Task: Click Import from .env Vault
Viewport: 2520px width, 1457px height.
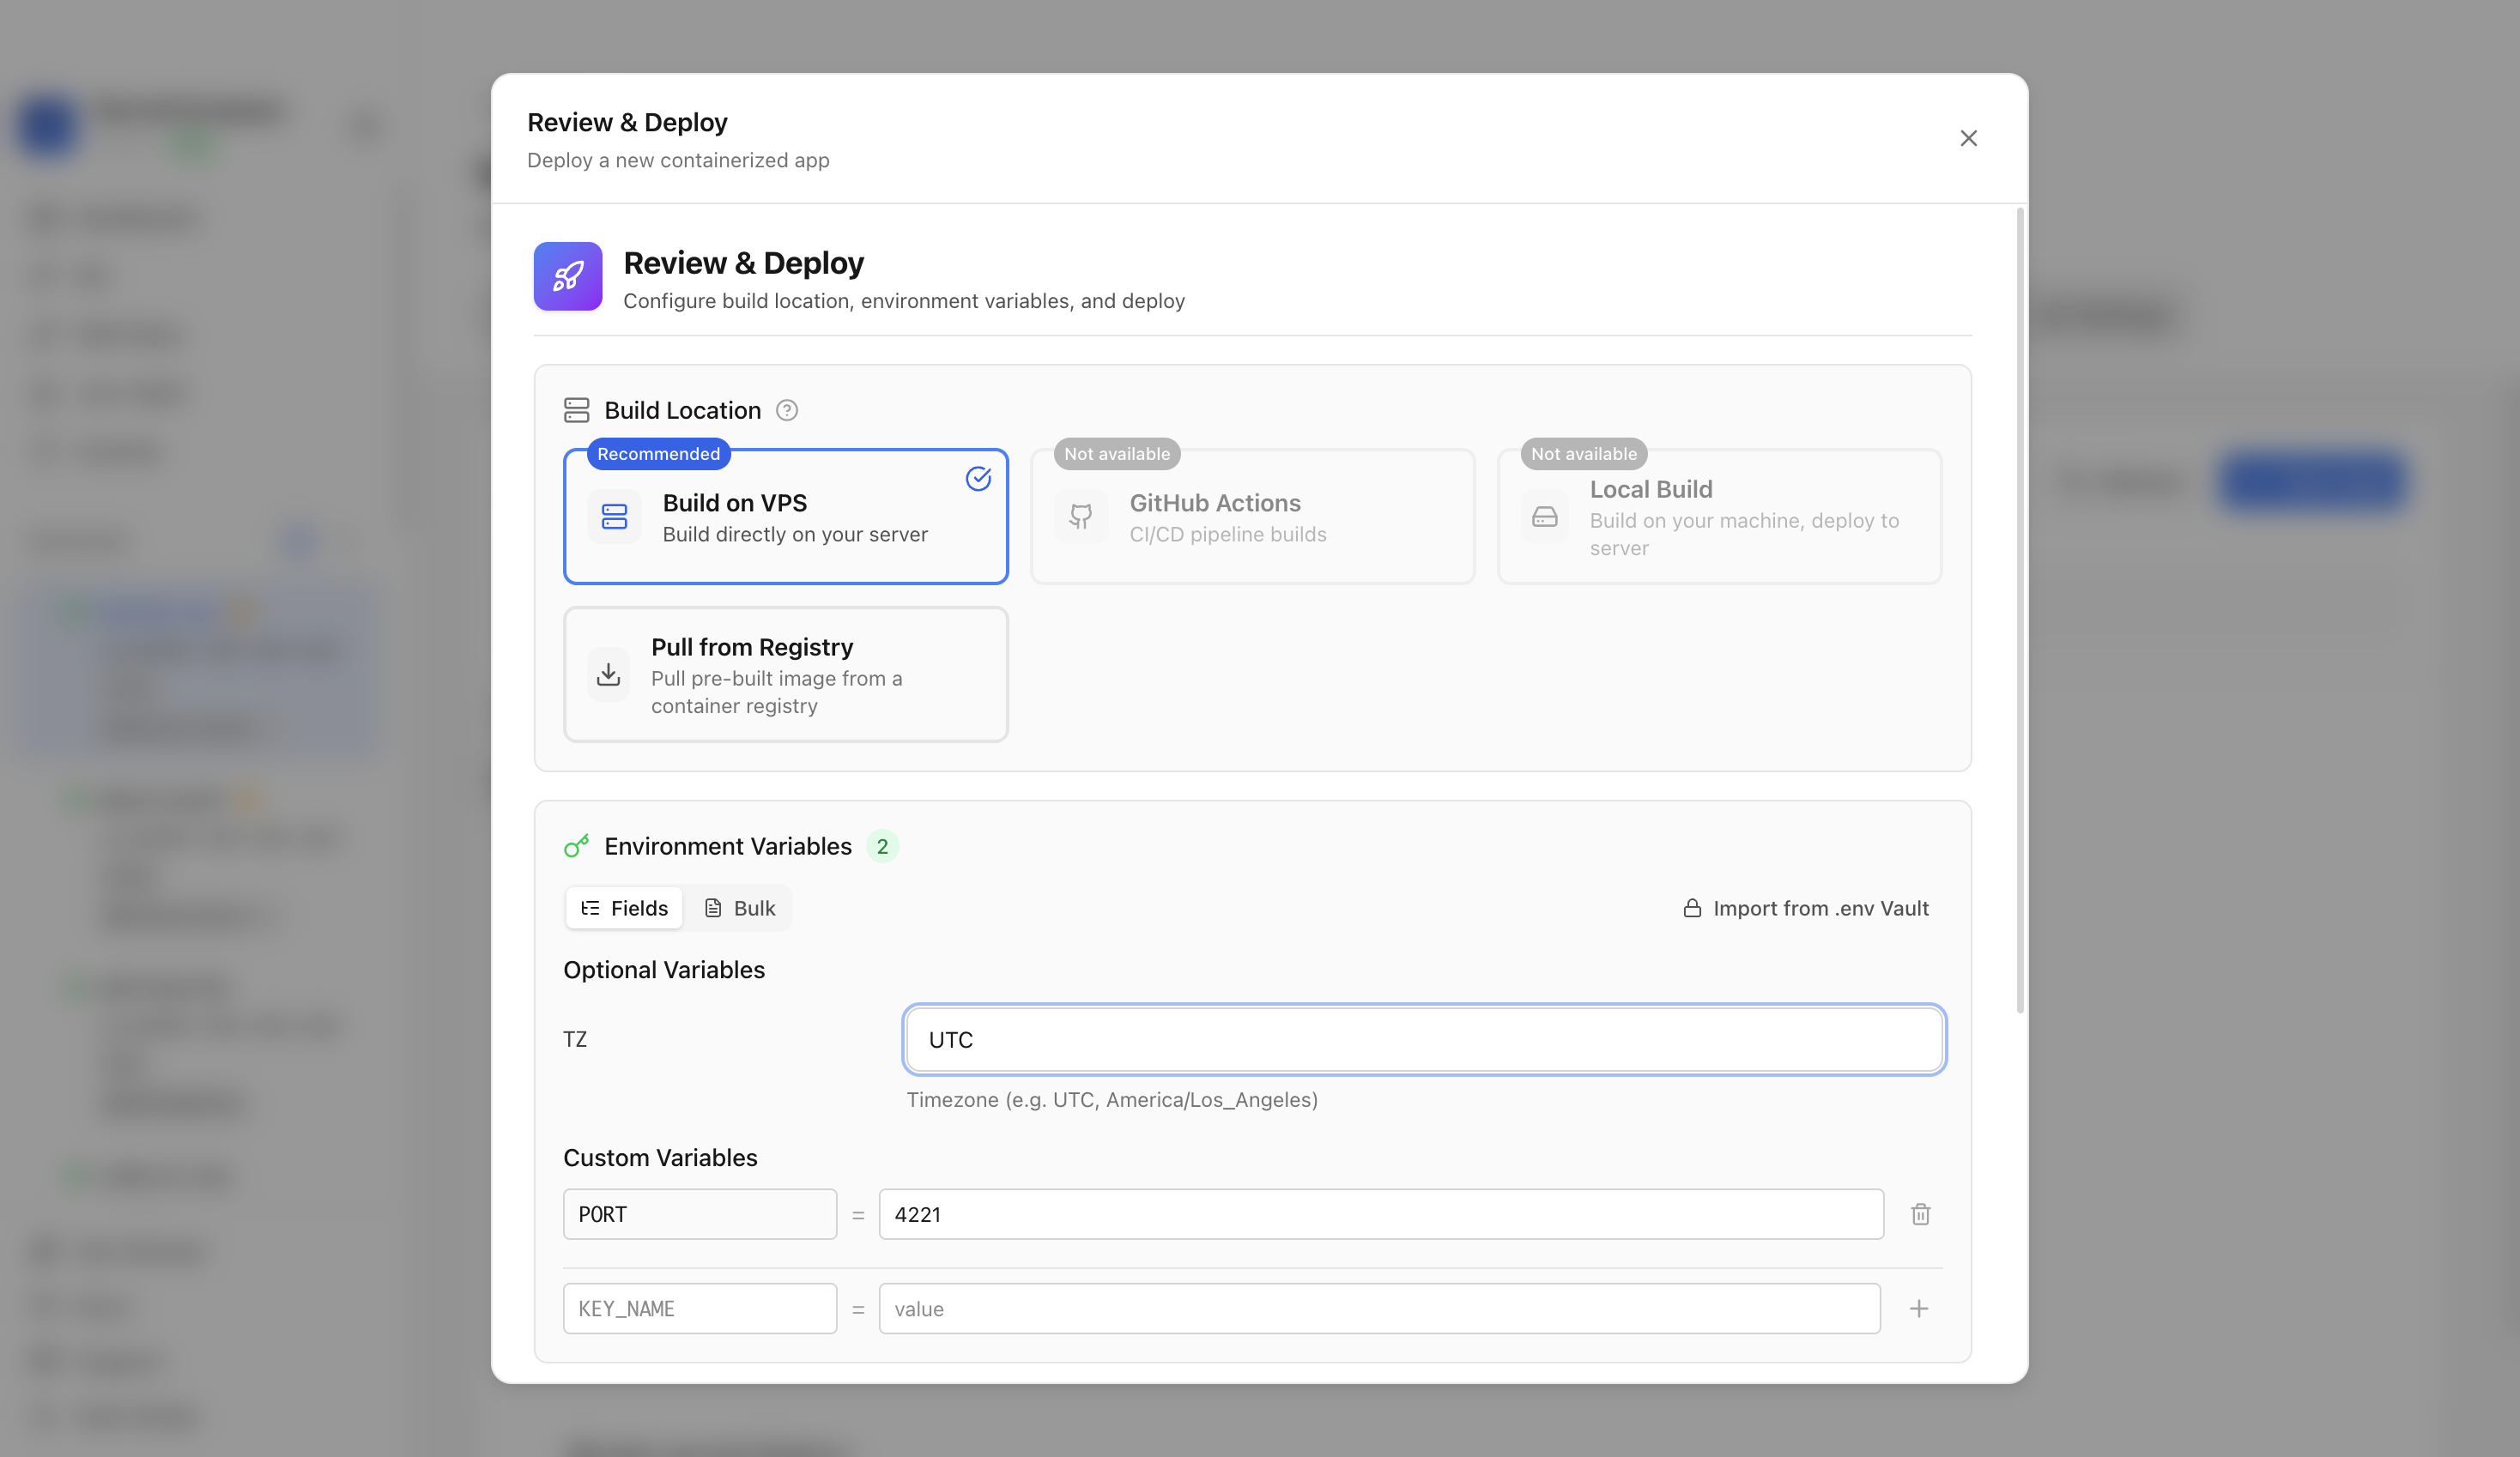Action: (x=1806, y=908)
